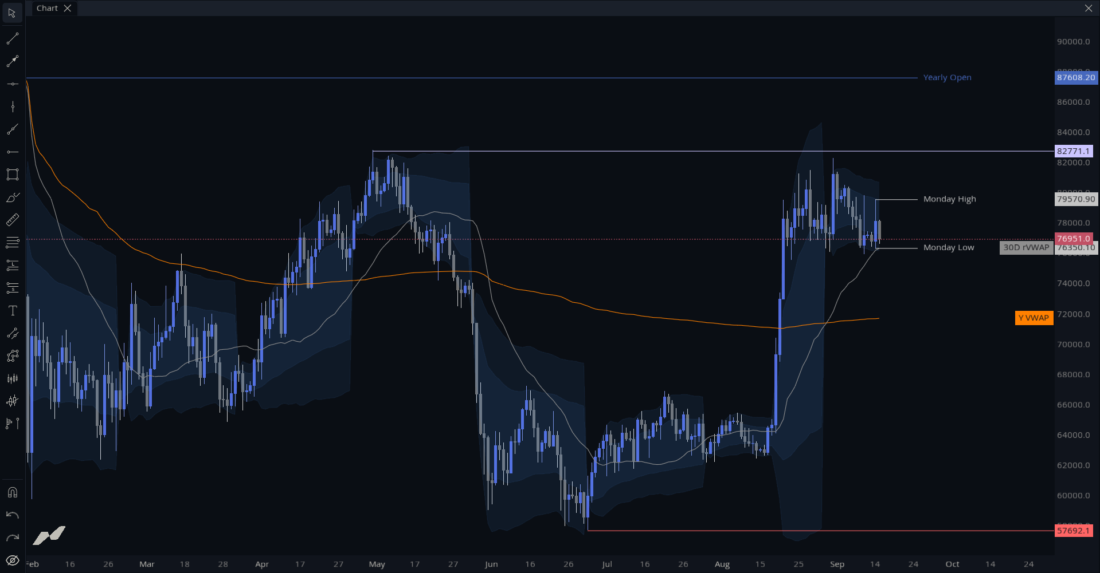This screenshot has width=1100, height=573.
Task: Click the Yearly Open price tag 87608.20
Action: point(1076,77)
